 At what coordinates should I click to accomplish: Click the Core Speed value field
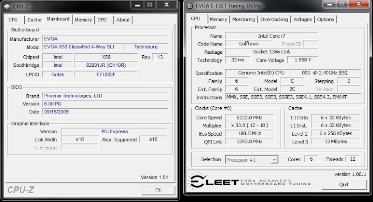251,117
